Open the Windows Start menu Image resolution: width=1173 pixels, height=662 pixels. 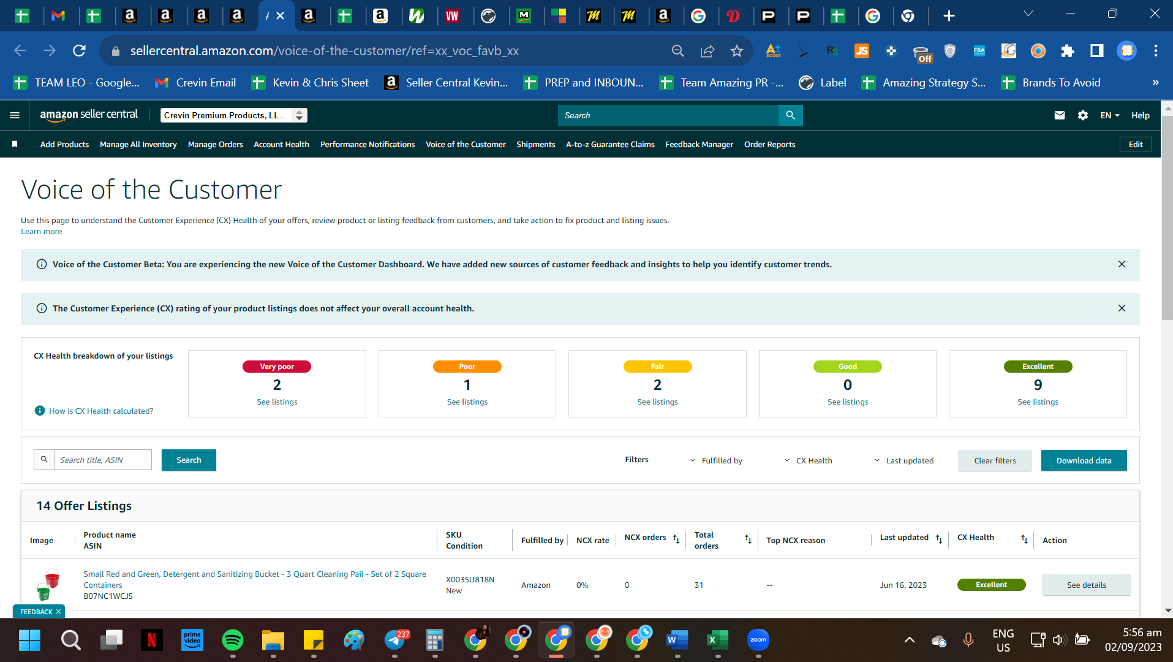click(x=29, y=641)
